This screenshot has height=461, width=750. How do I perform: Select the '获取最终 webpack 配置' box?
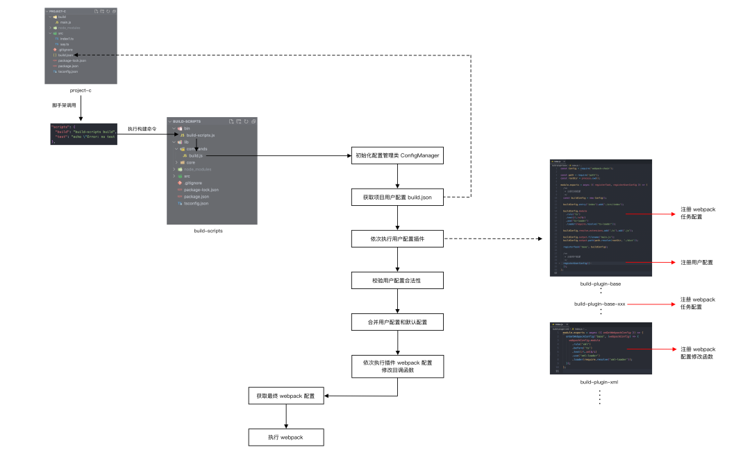[x=286, y=396]
